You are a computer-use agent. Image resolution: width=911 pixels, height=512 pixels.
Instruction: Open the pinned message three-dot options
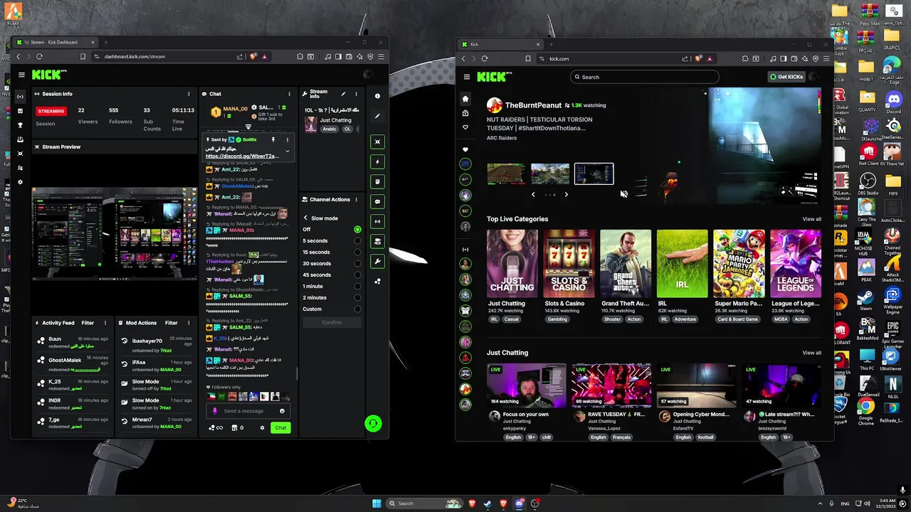(x=288, y=140)
